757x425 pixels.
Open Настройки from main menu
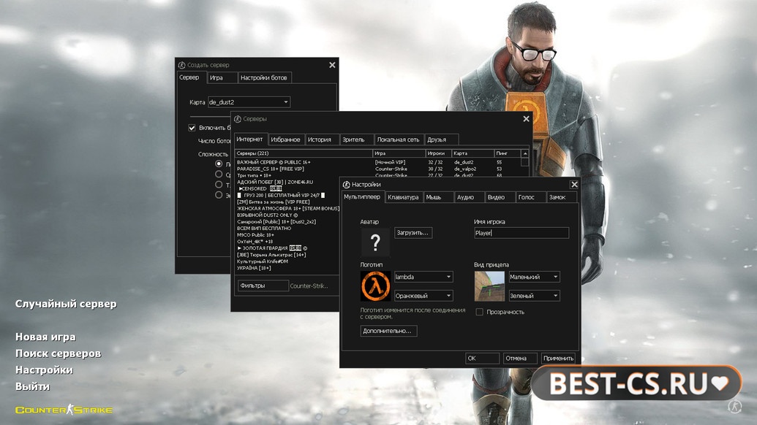click(45, 370)
